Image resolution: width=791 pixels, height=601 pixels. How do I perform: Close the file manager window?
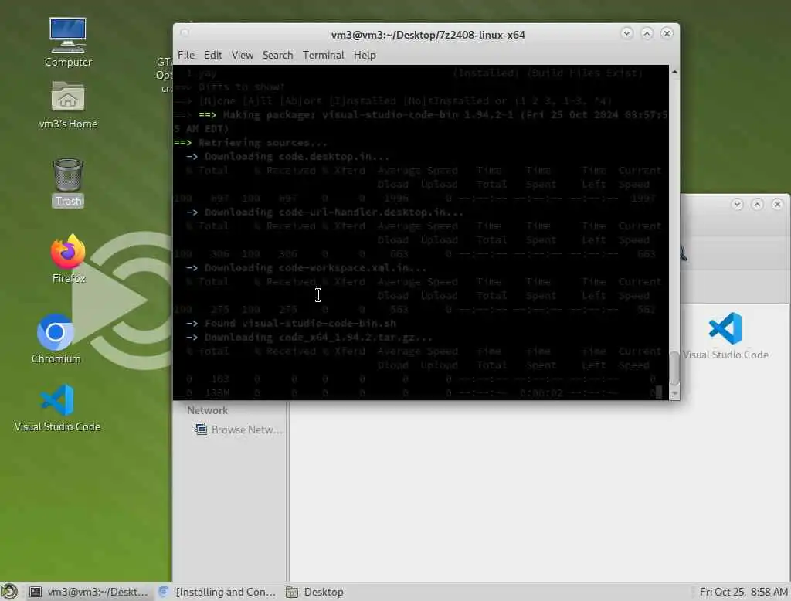pyautogui.click(x=777, y=205)
